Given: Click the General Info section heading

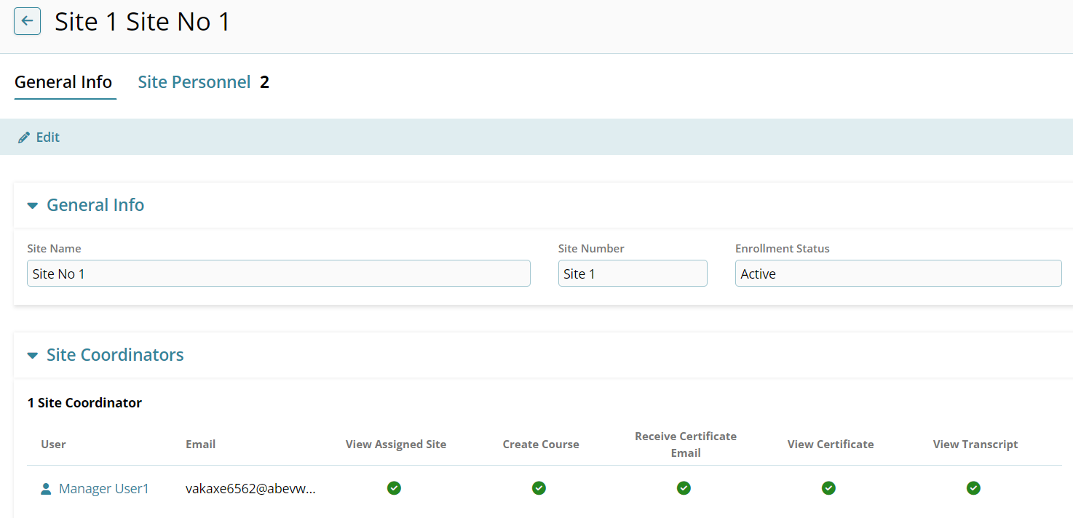Looking at the screenshot, I should [x=95, y=205].
